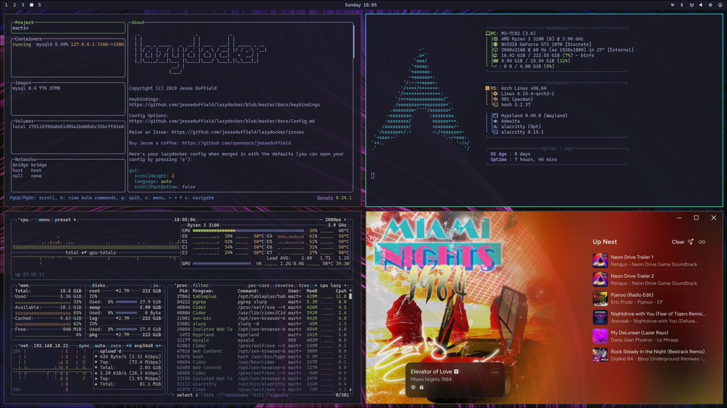Select the local volume 27911d39 row

pyautogui.click(x=68, y=126)
